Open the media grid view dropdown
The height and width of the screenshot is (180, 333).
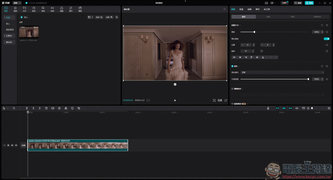[x=91, y=17]
